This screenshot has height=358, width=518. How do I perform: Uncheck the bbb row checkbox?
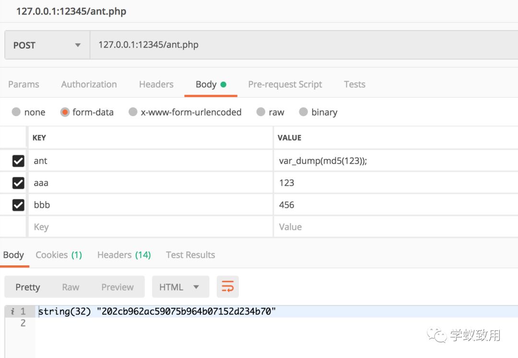pyautogui.click(x=18, y=205)
